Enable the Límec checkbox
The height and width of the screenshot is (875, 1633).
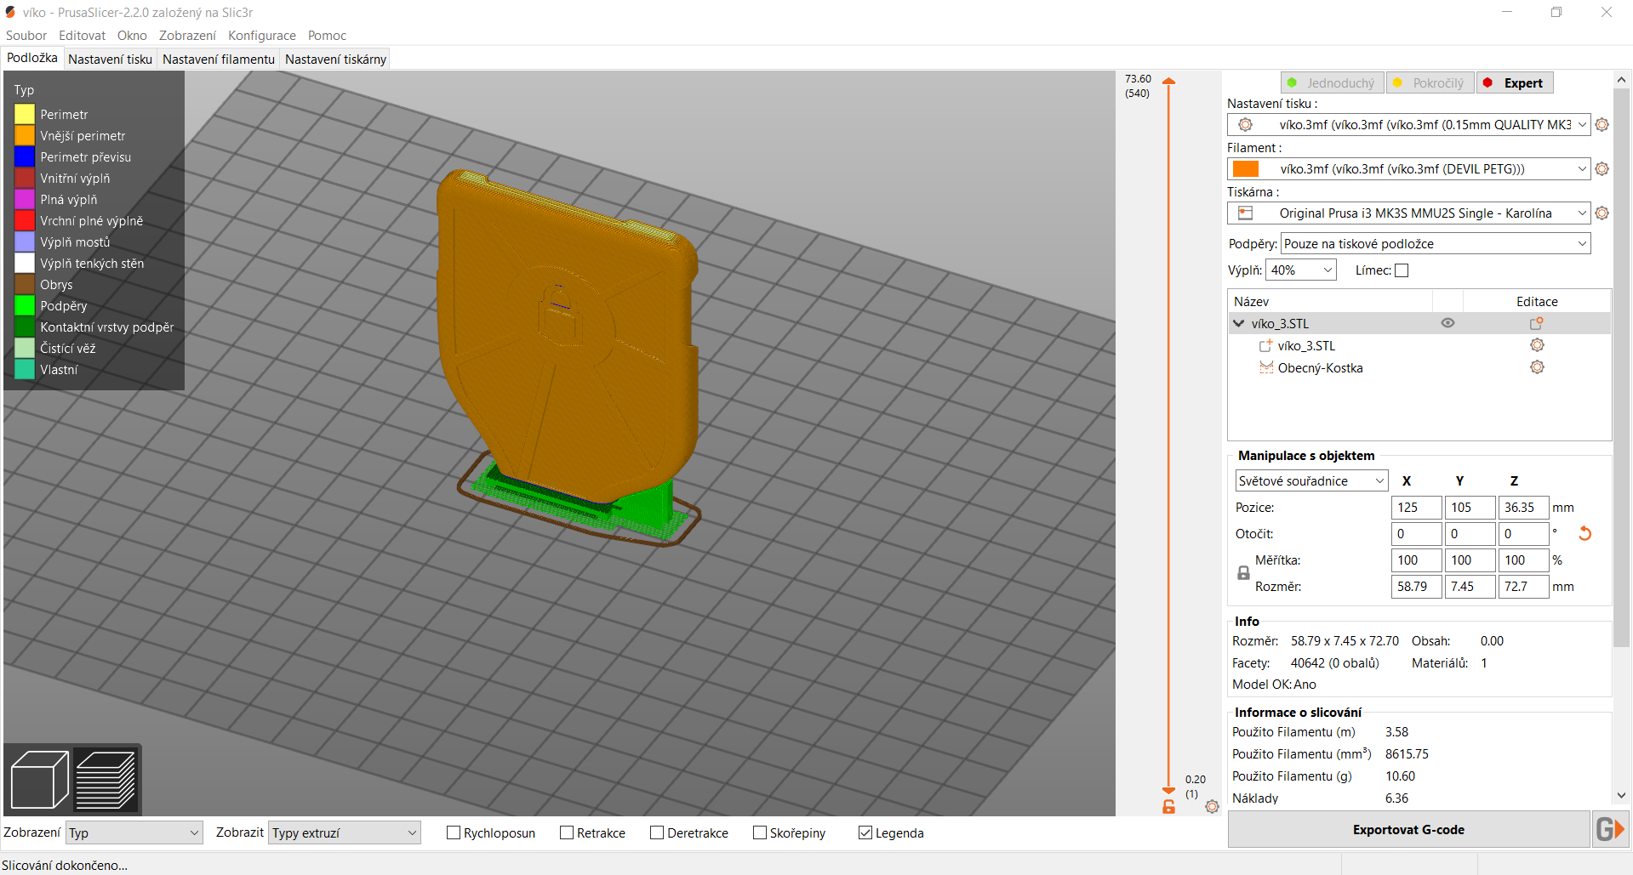1401,270
